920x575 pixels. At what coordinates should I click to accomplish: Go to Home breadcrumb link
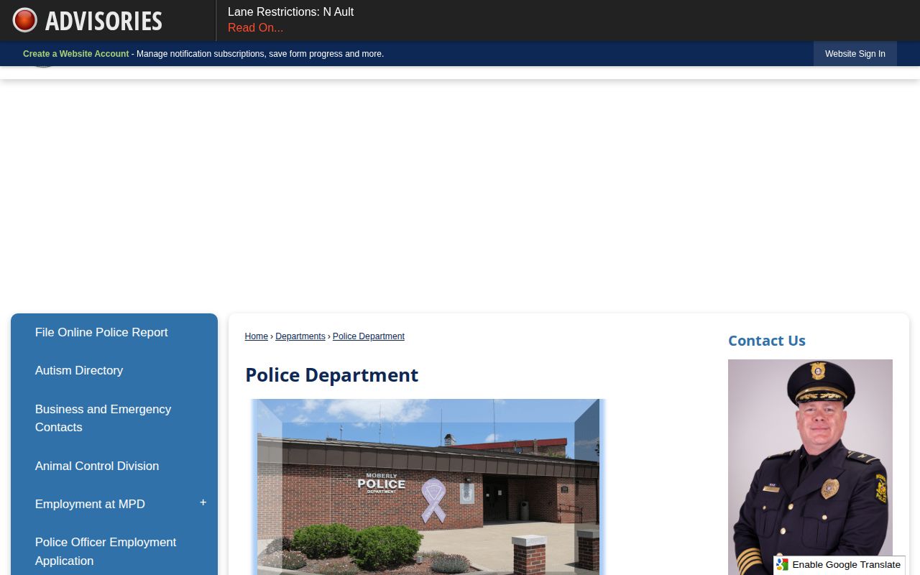point(257,336)
